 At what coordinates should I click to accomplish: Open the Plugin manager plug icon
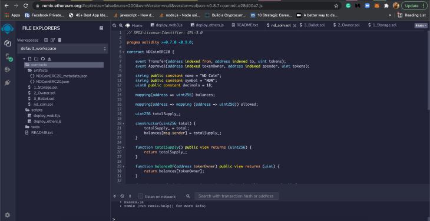click(8, 83)
